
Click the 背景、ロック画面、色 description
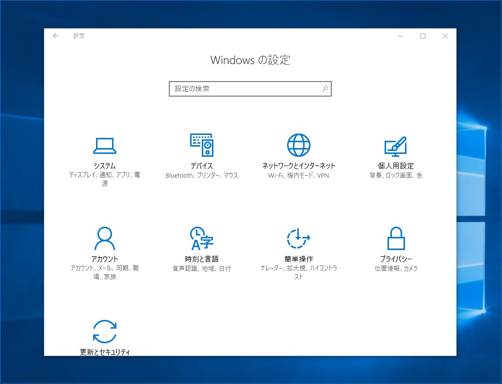[396, 175]
